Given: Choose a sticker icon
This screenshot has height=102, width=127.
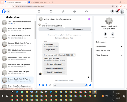Looking at the screenshot, I should pyautogui.click(x=47, y=85).
